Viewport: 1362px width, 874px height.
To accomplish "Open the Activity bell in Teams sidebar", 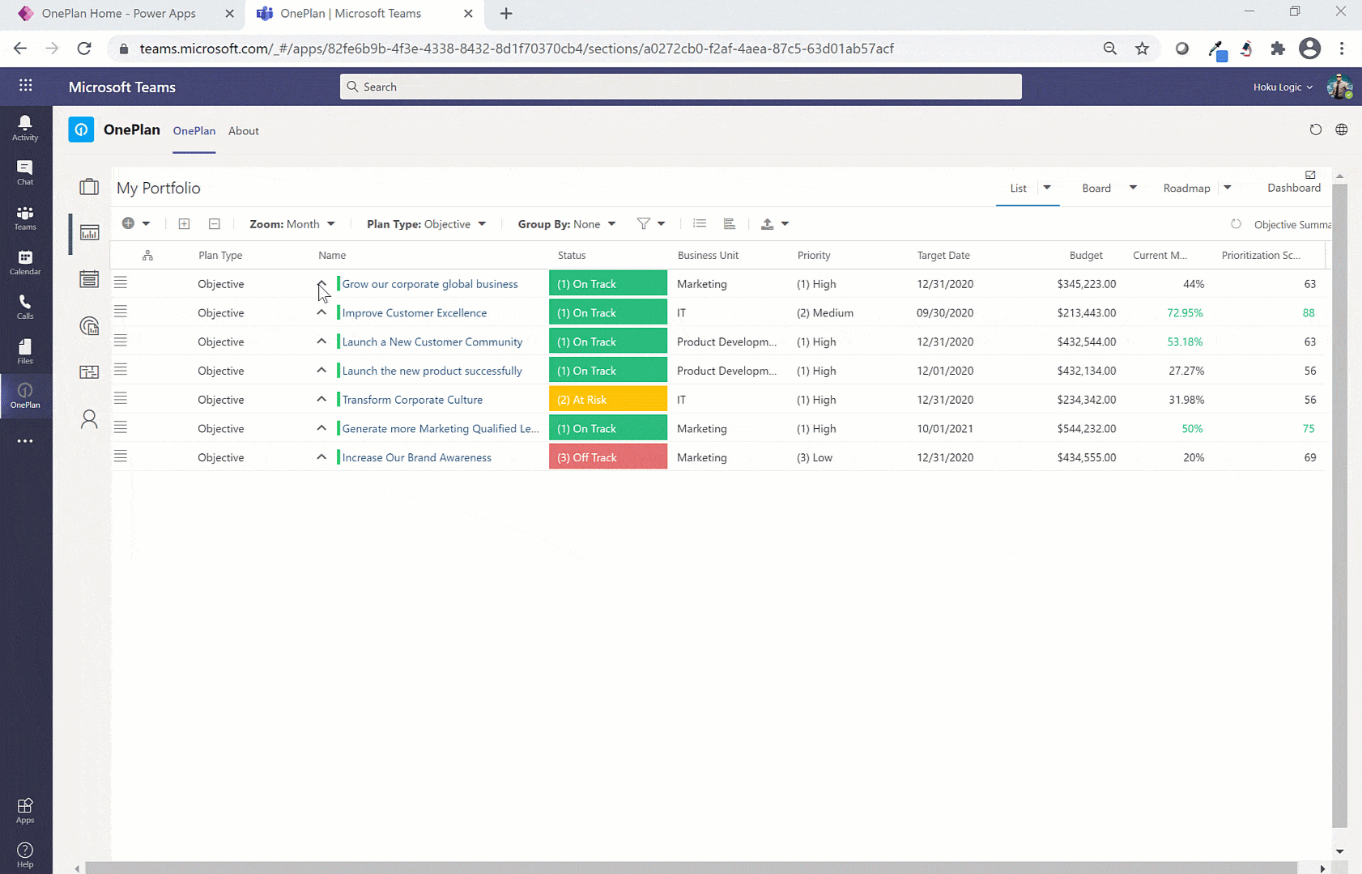I will click(x=25, y=127).
